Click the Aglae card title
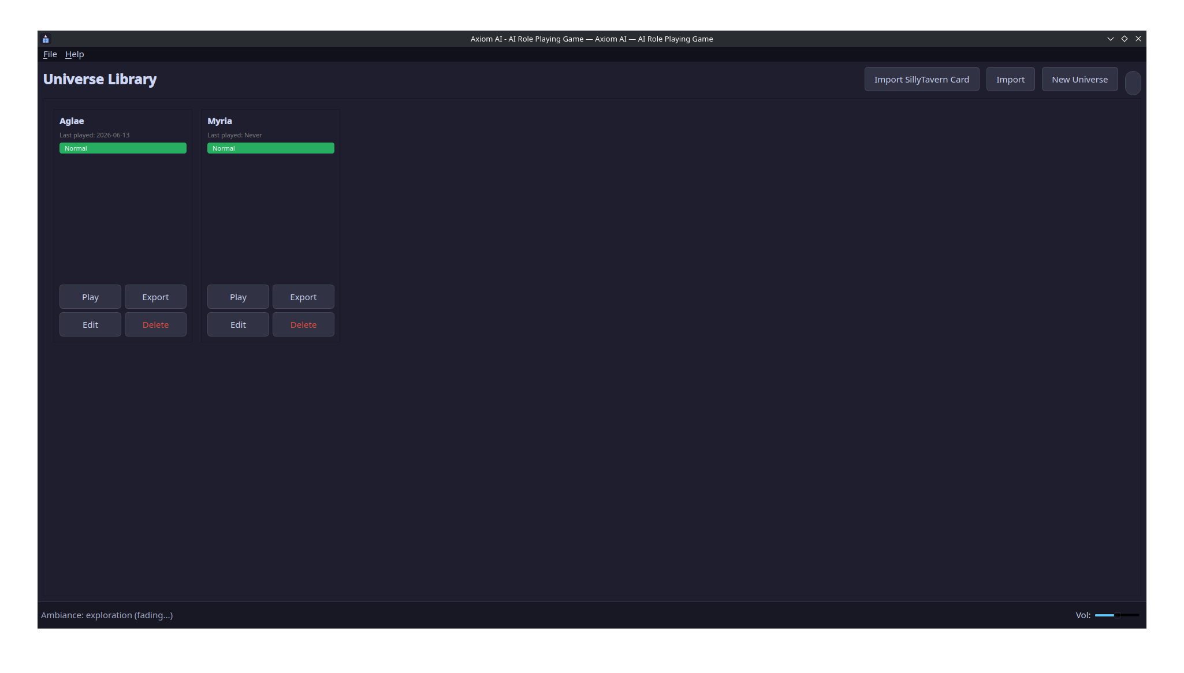 click(x=72, y=121)
